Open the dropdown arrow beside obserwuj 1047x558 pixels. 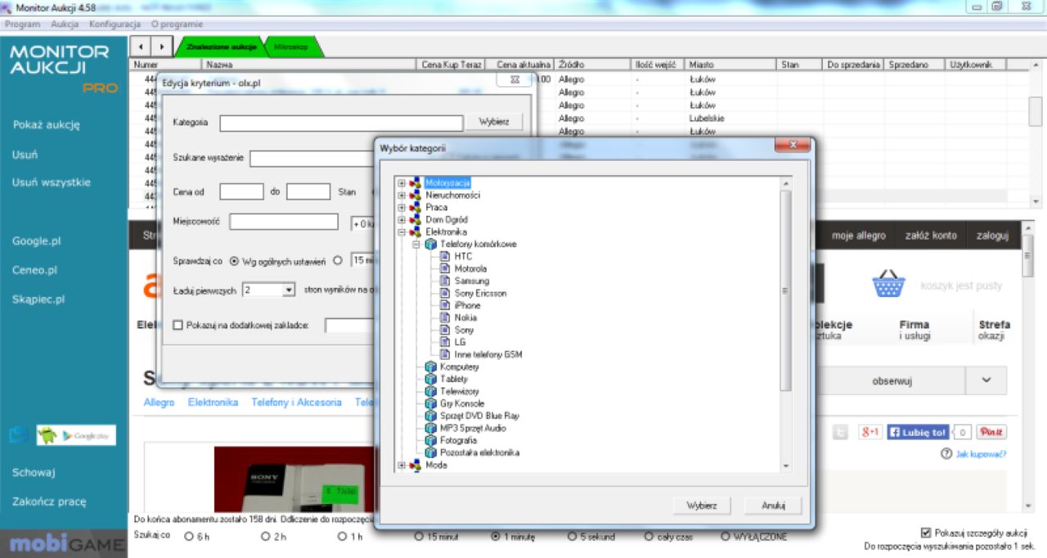click(x=986, y=380)
